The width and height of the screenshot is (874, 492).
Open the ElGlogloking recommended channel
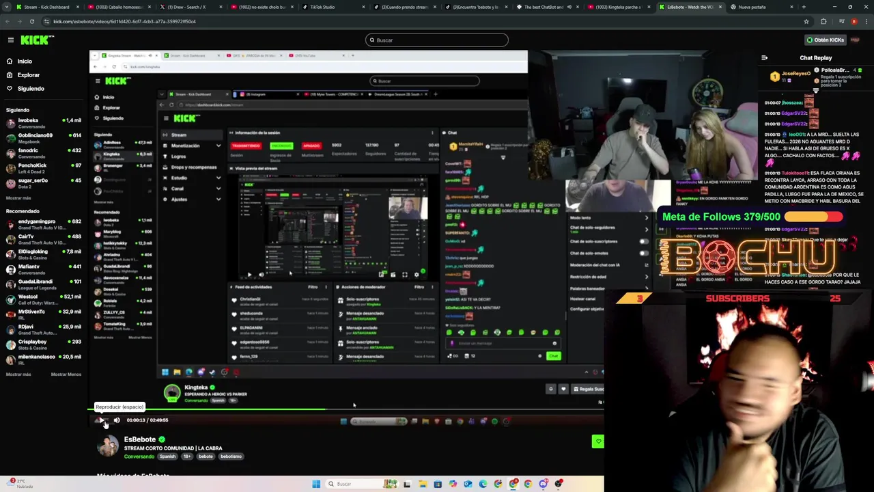coord(44,254)
